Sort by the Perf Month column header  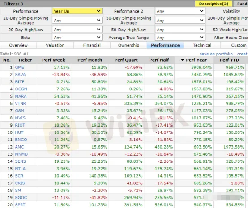click(90, 60)
